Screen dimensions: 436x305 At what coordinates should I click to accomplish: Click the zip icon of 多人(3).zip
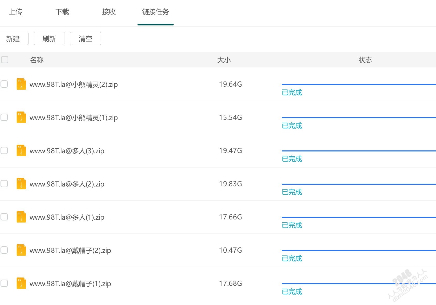(x=21, y=150)
